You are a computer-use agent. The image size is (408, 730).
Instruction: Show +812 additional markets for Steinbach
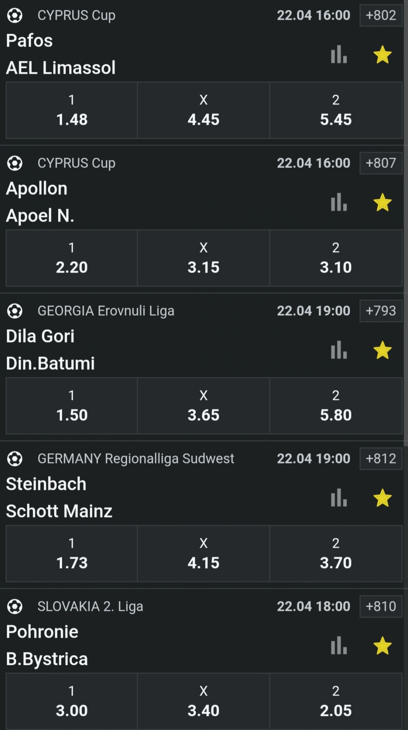[381, 459]
